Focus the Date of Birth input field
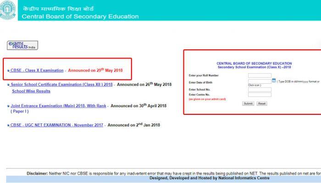The image size is (321, 183). pos(260,81)
